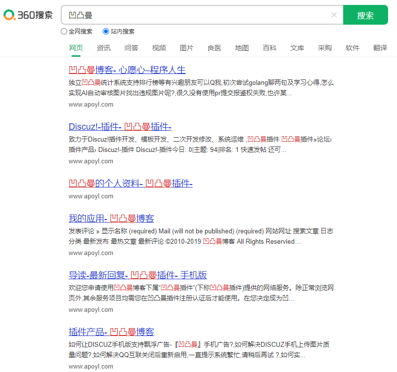Open the 翻译 tab
The width and height of the screenshot is (397, 372).
pos(380,48)
